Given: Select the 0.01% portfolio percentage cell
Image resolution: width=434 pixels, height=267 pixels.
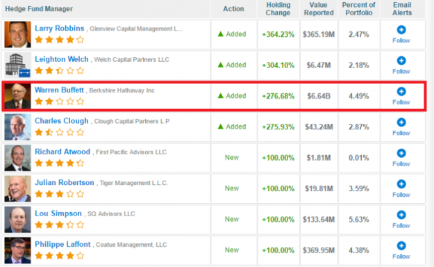Looking at the screenshot, I should [x=359, y=158].
